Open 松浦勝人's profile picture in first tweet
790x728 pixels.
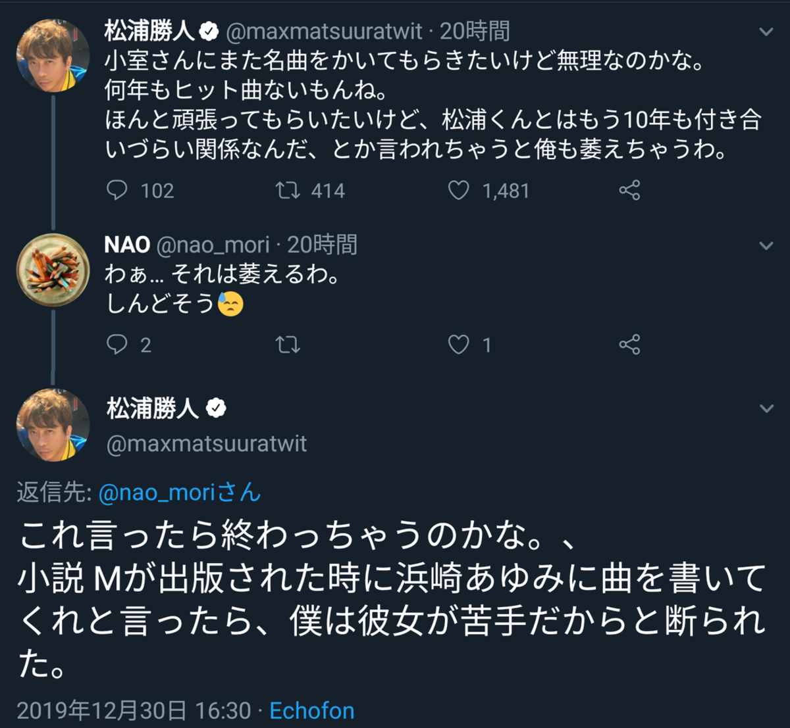pos(53,56)
